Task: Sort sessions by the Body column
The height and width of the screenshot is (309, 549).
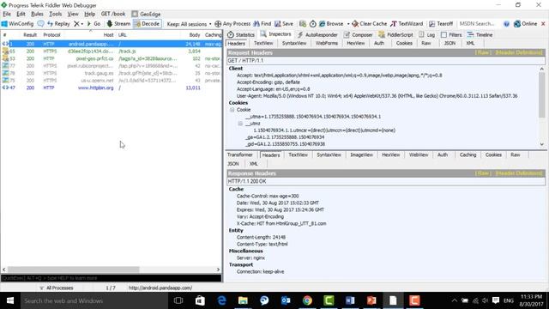Action: (195, 34)
